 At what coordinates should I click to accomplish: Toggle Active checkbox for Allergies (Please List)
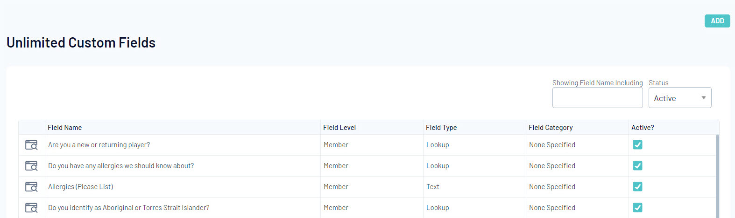(x=637, y=187)
